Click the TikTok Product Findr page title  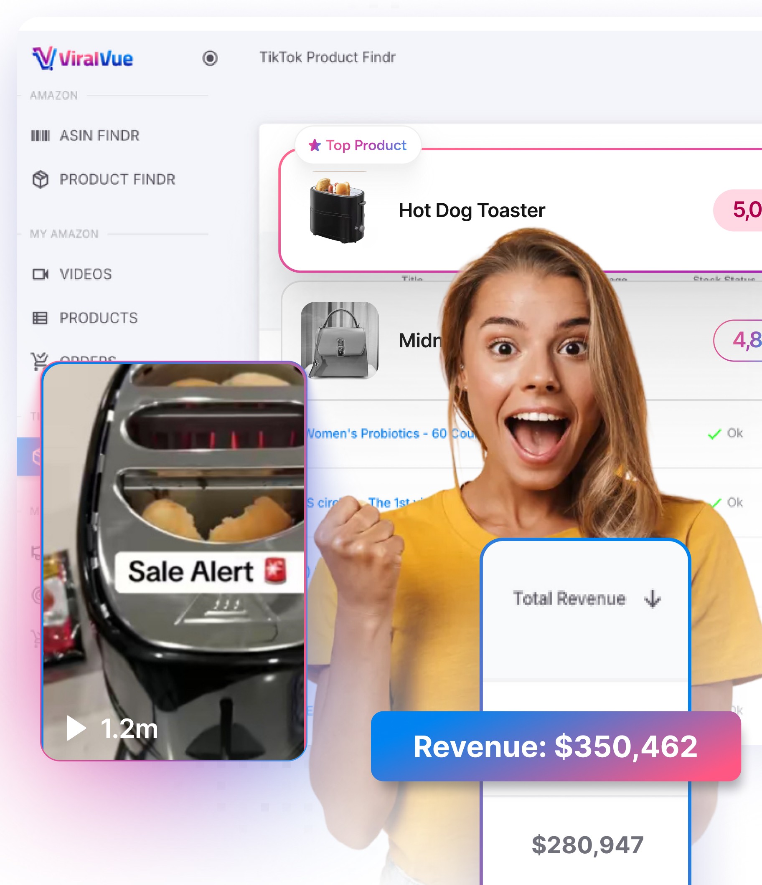328,57
